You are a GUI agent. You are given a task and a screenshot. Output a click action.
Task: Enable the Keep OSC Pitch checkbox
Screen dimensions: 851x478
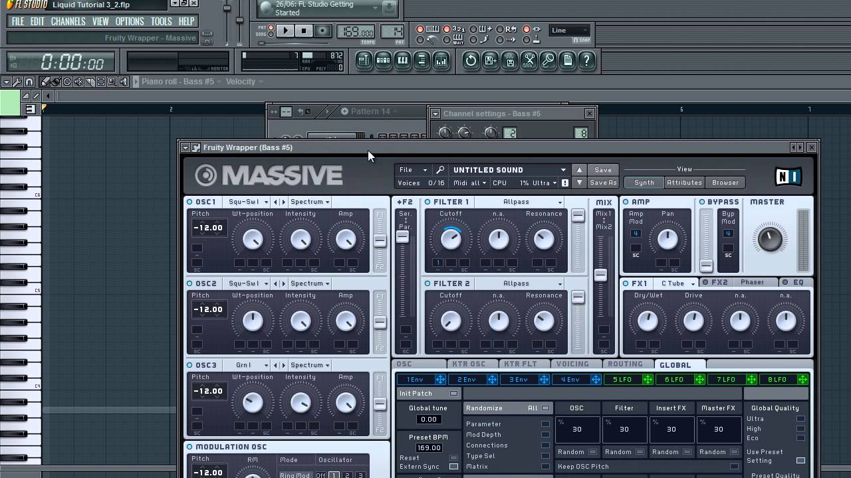click(734, 467)
